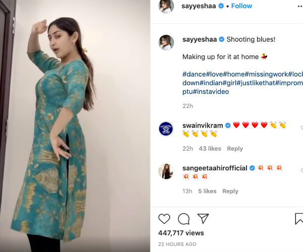Play the dance video
The width and height of the screenshot is (303, 252).
[75, 126]
